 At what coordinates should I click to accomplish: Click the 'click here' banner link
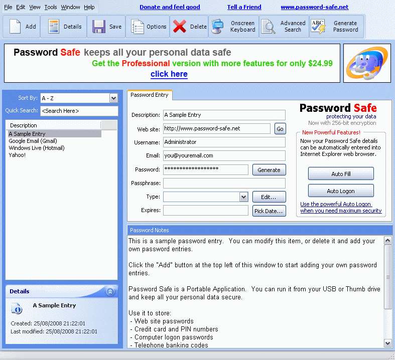tap(169, 74)
